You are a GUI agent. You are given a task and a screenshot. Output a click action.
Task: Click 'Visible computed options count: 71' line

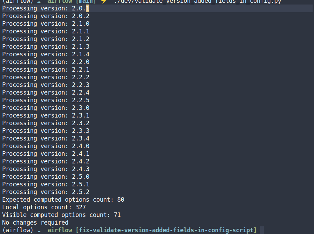(61, 215)
